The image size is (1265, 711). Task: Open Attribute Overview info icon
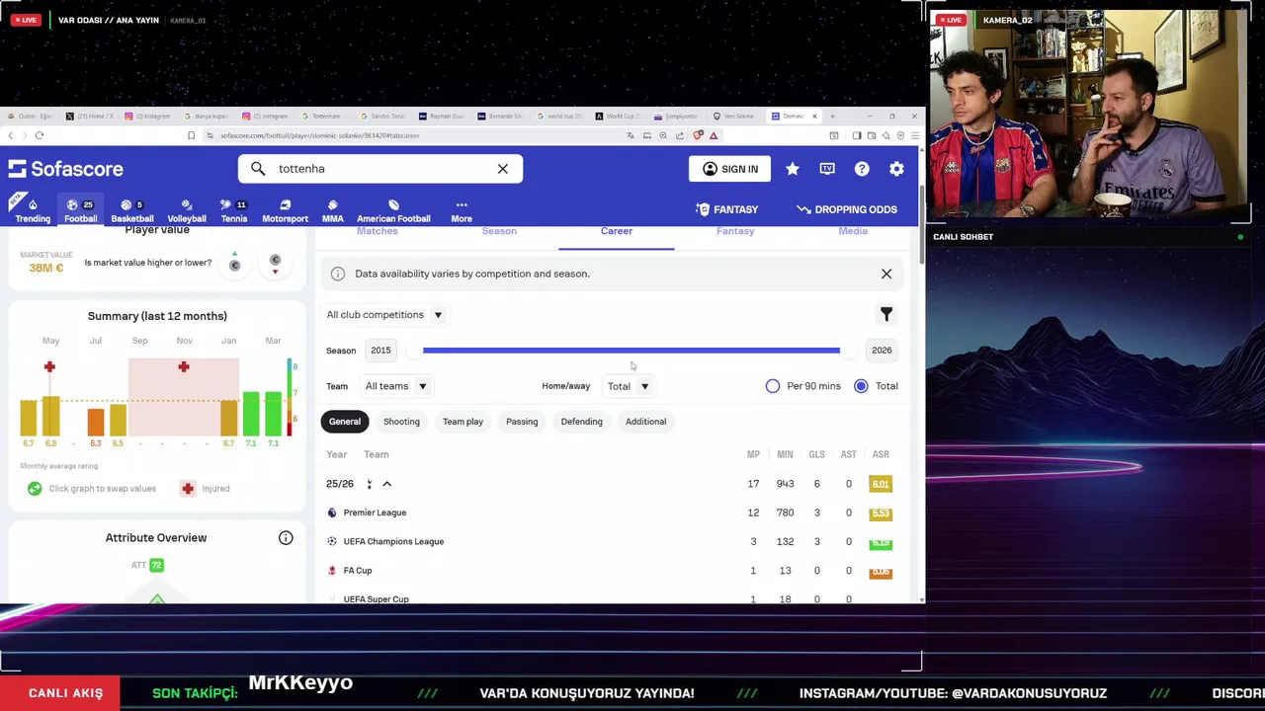(286, 538)
